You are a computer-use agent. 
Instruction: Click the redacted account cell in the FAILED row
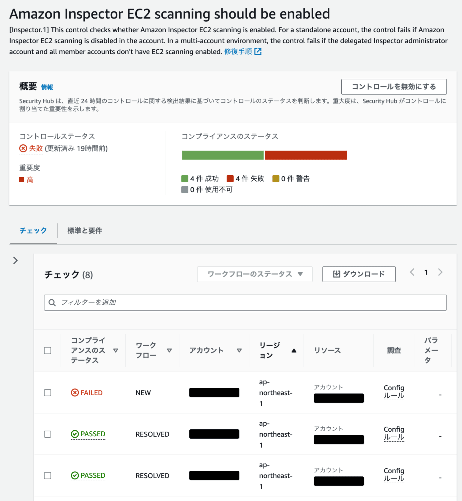214,393
